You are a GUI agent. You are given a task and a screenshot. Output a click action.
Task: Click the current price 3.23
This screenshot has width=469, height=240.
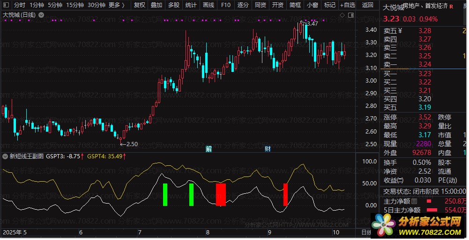point(391,19)
